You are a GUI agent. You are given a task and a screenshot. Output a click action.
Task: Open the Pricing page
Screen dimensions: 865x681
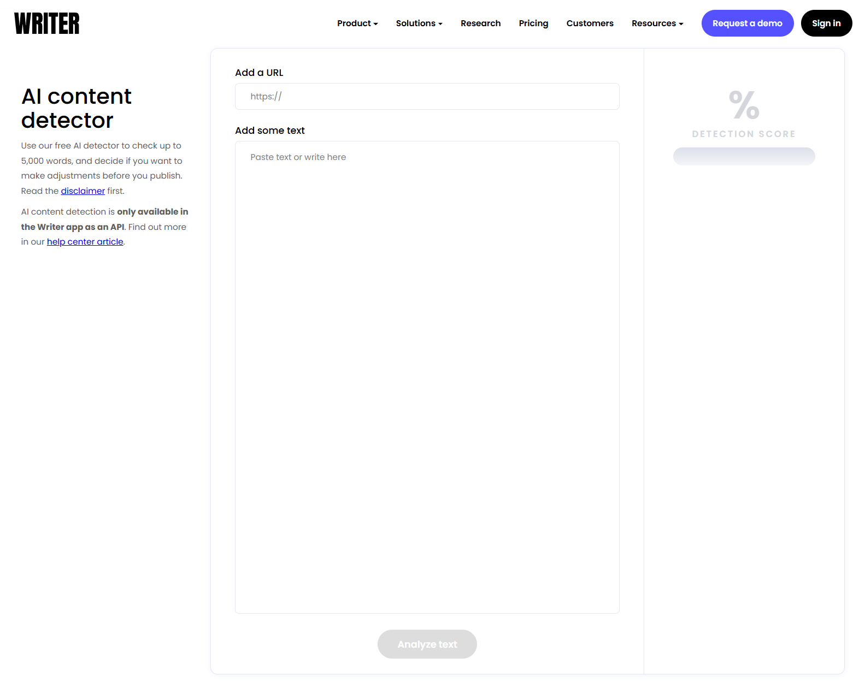point(533,23)
